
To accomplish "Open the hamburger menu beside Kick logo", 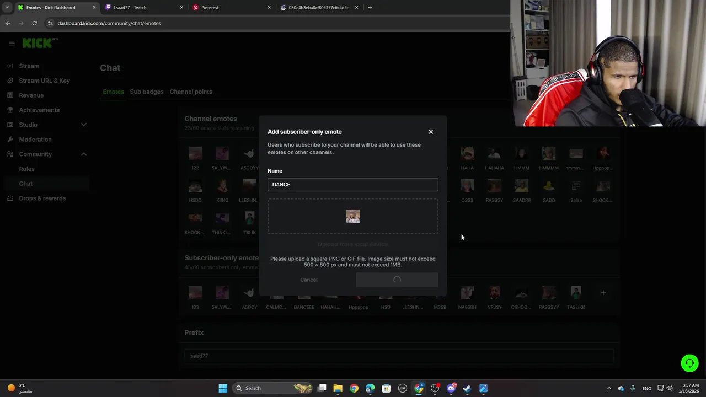I will (12, 43).
